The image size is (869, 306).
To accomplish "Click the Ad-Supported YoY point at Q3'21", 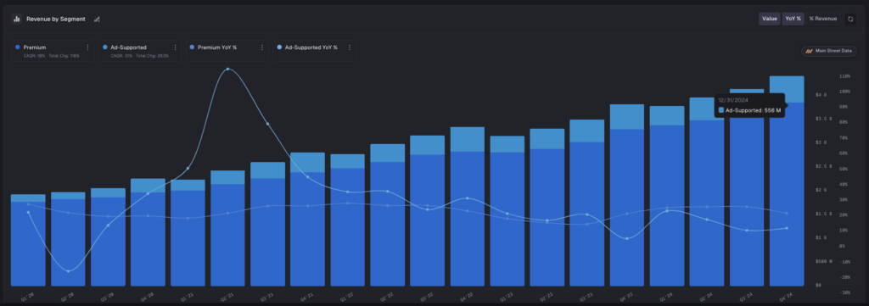I will 267,124.
